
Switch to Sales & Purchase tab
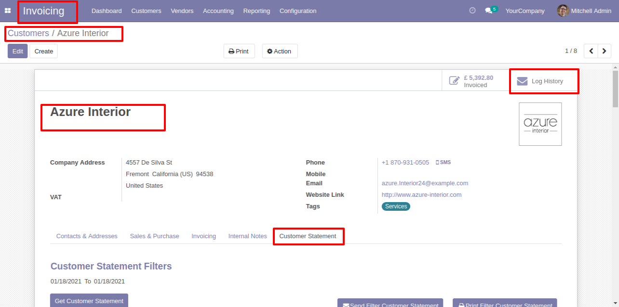[154, 236]
